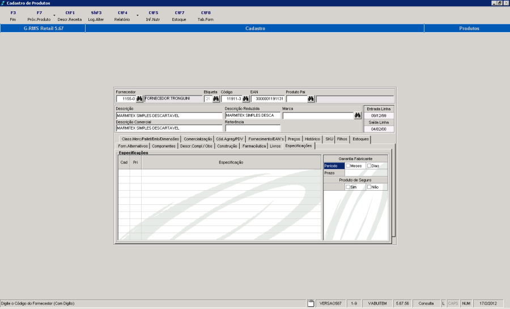
Task: Click CtF5 Inf.Nutr toolbar button
Action: pyautogui.click(x=153, y=16)
